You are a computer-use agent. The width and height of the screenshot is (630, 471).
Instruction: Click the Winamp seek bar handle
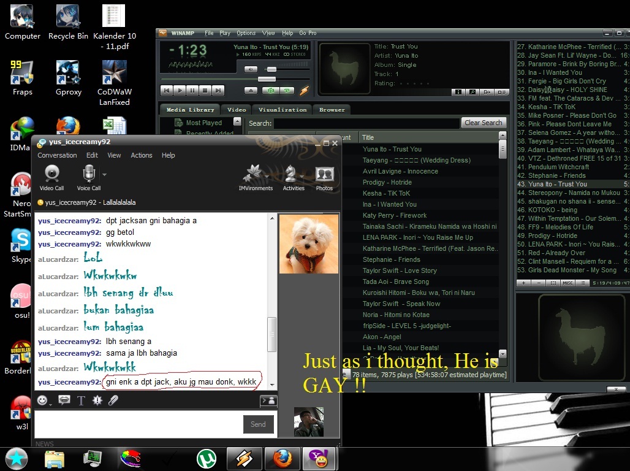pyautogui.click(x=266, y=79)
